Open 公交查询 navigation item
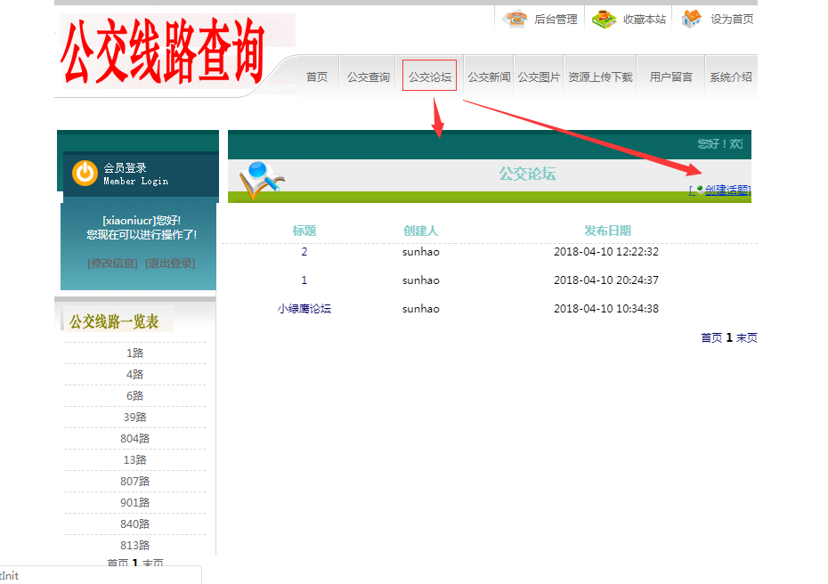The height and width of the screenshot is (584, 828). (368, 77)
